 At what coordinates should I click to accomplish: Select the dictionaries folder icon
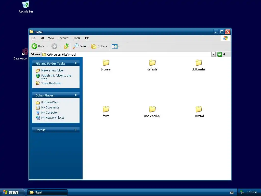point(199,63)
